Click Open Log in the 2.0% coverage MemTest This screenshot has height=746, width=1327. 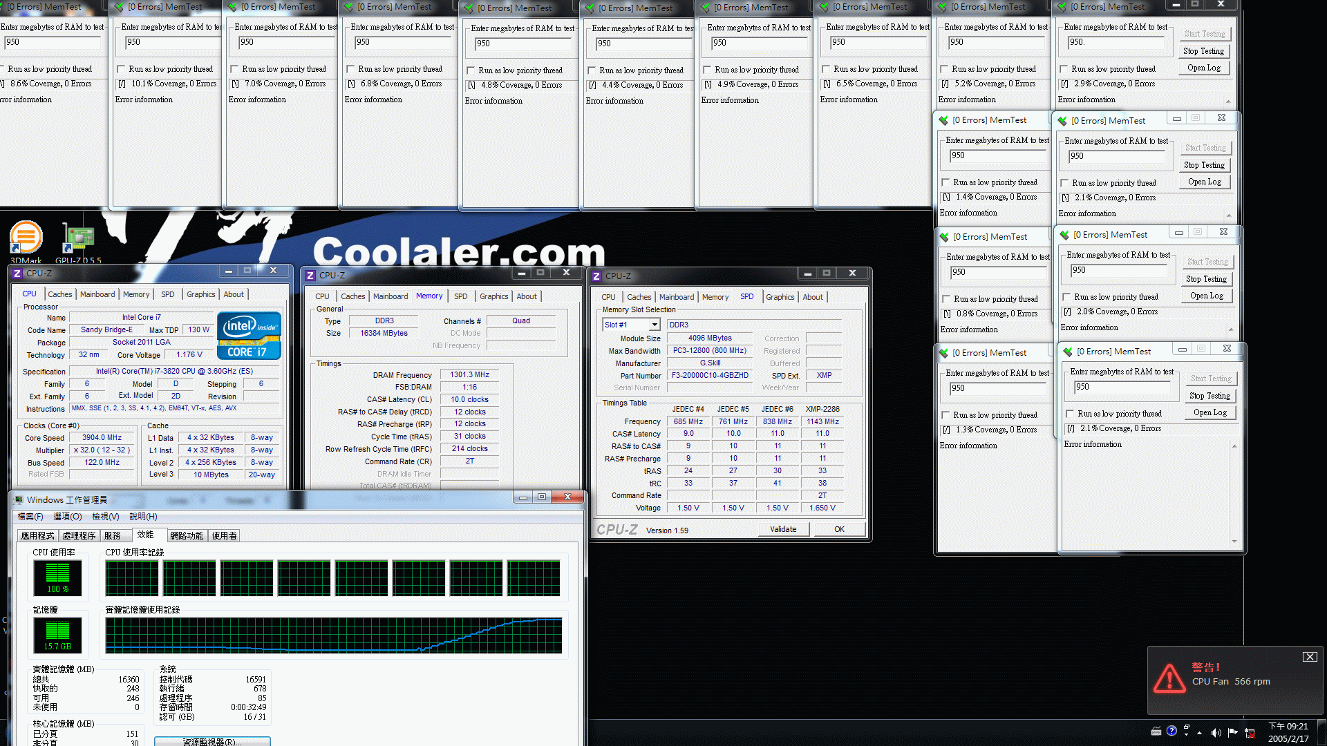coord(1207,296)
